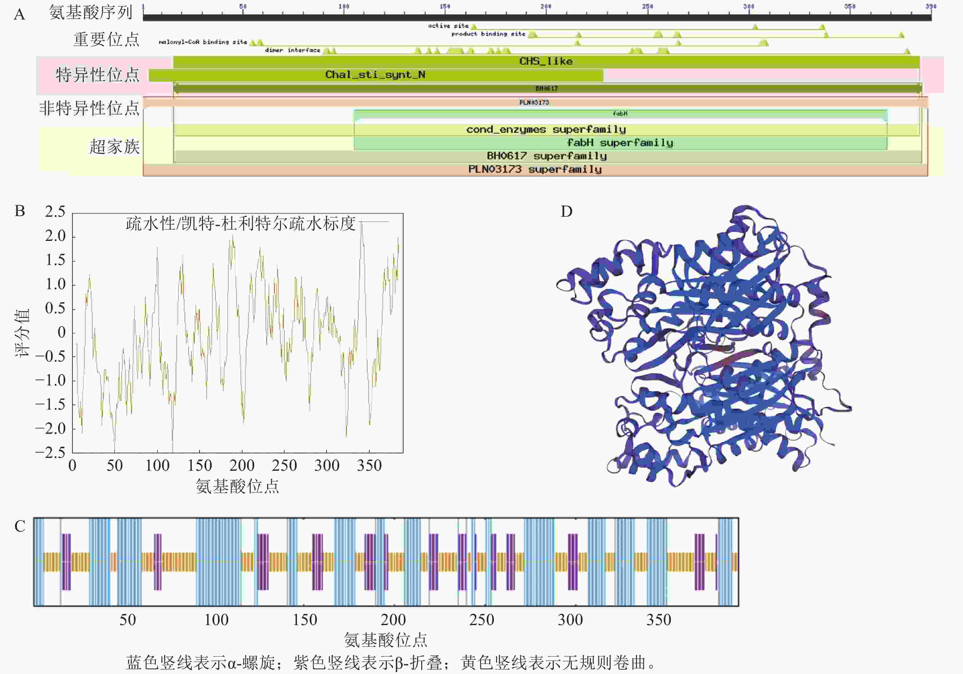The image size is (963, 674).
Task: Click the 特异性位点 row label
Action: click(97, 75)
